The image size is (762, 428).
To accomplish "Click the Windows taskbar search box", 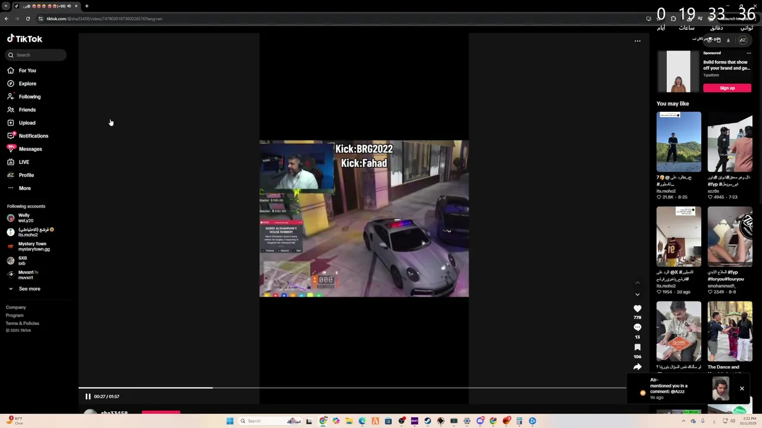I will (270, 421).
